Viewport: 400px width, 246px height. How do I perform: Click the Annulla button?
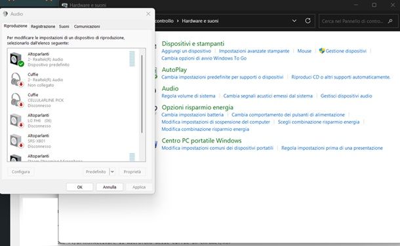[110, 187]
